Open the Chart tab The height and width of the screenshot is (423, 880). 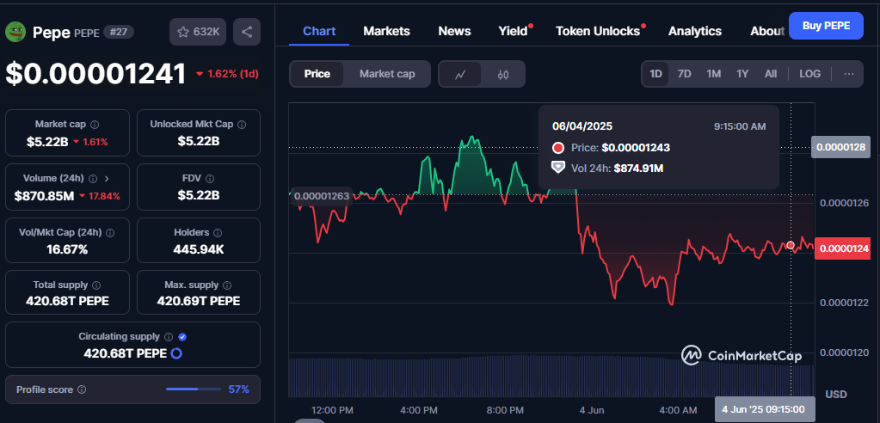coord(319,32)
